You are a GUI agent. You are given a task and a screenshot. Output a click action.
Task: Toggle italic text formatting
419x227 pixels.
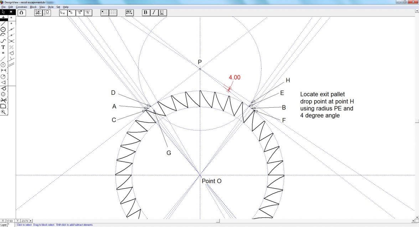click(x=154, y=12)
